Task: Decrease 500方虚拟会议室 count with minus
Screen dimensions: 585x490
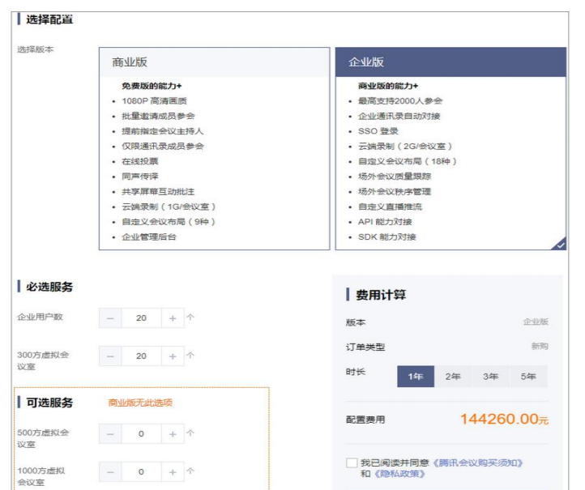Action: click(110, 434)
